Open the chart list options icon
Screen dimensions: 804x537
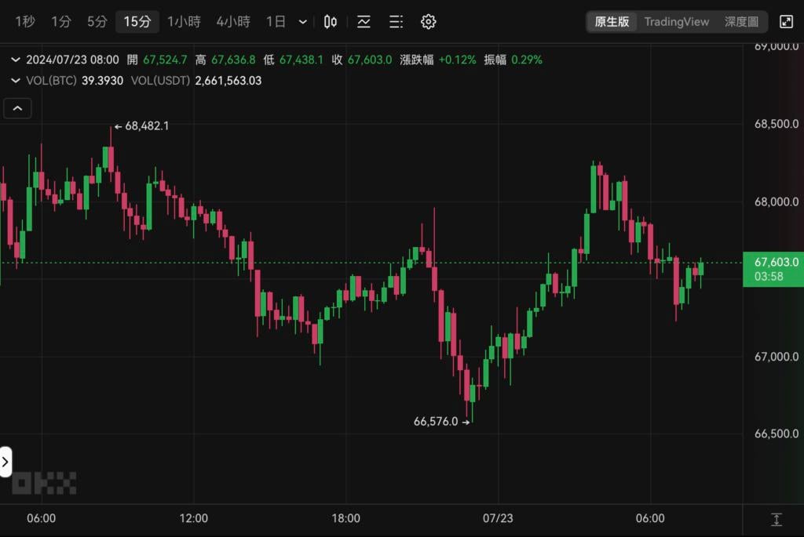tap(396, 21)
